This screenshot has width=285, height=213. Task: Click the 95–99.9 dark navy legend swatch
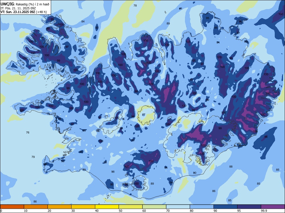[249, 207]
